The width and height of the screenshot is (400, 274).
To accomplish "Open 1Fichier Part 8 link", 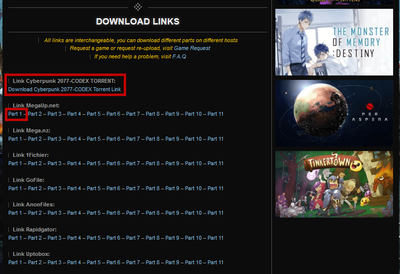I will click(153, 163).
